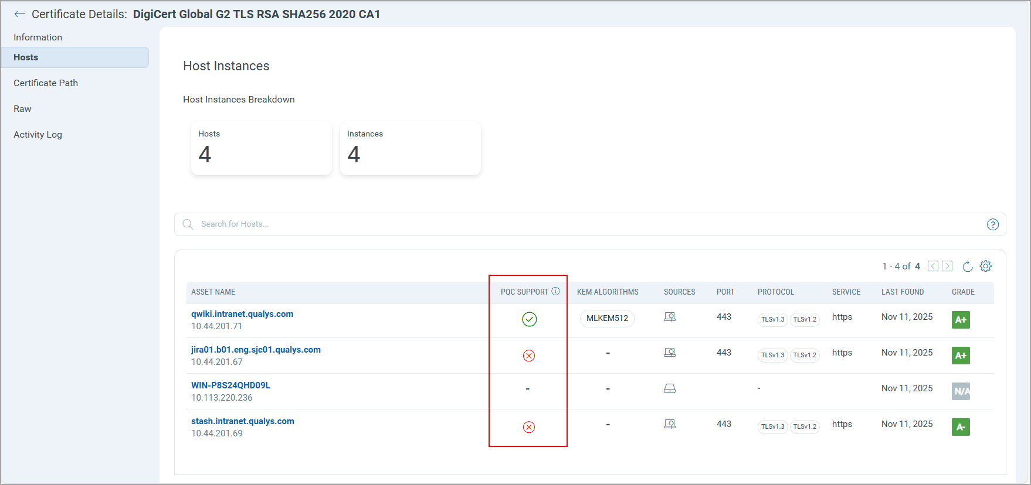1031x485 pixels.
Task: Click green PQC supported checkmark icon
Action: (529, 319)
